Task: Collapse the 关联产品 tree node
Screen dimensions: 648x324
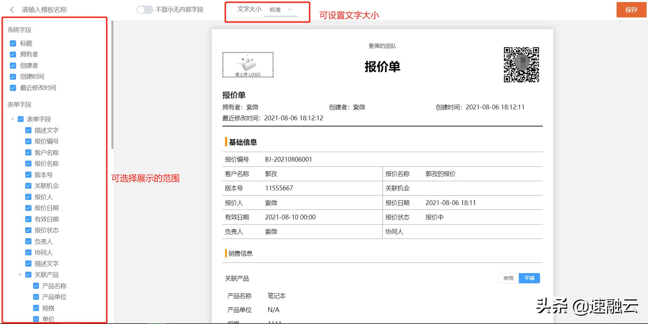Action: pyautogui.click(x=19, y=274)
